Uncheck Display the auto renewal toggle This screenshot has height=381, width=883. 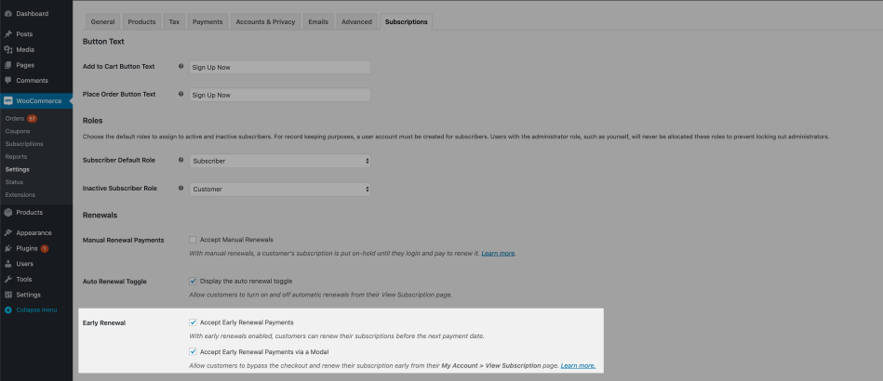[194, 281]
